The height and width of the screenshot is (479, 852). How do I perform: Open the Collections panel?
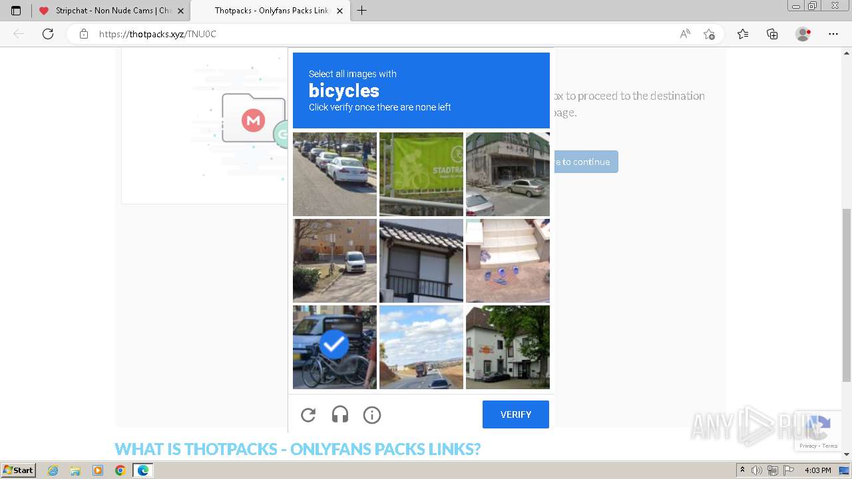tap(772, 34)
